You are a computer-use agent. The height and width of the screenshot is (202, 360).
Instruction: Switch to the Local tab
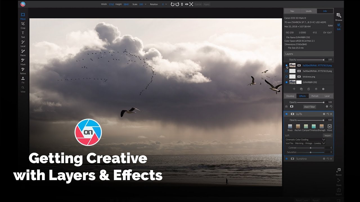[x=327, y=96]
